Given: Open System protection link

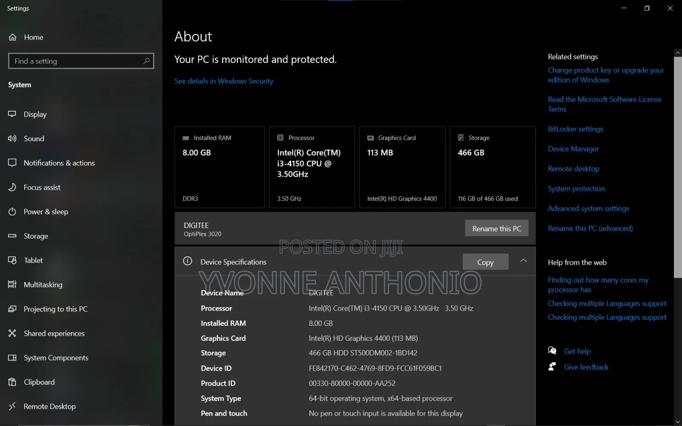Looking at the screenshot, I should pos(576,188).
